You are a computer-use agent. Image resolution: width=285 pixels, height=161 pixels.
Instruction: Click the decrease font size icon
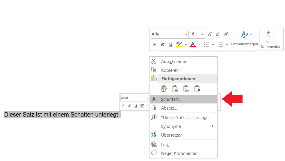click(217, 34)
